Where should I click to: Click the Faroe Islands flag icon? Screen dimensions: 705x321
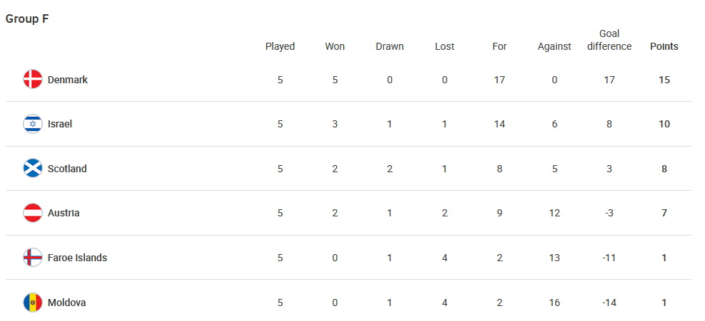33,258
